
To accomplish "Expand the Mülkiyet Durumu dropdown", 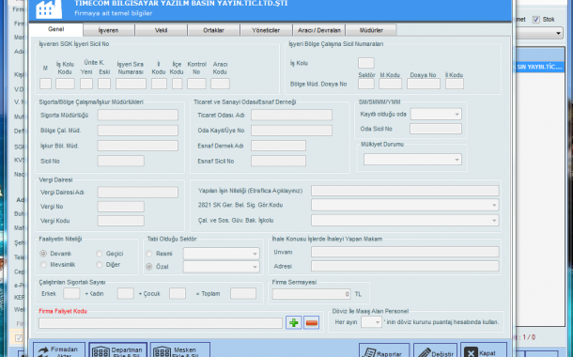I will [x=412, y=160].
